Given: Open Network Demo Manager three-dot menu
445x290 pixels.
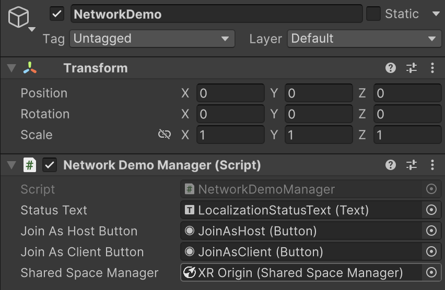Looking at the screenshot, I should (432, 165).
